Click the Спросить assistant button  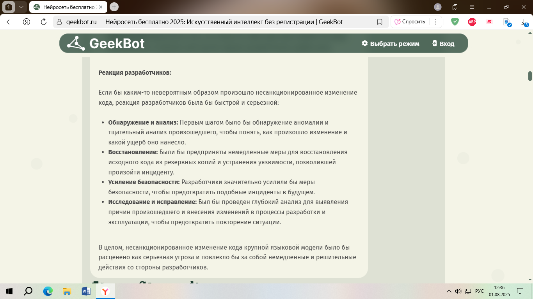410,22
